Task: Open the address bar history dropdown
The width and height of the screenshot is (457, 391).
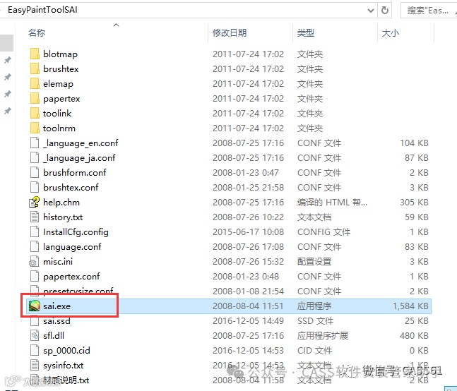Action: pos(371,11)
